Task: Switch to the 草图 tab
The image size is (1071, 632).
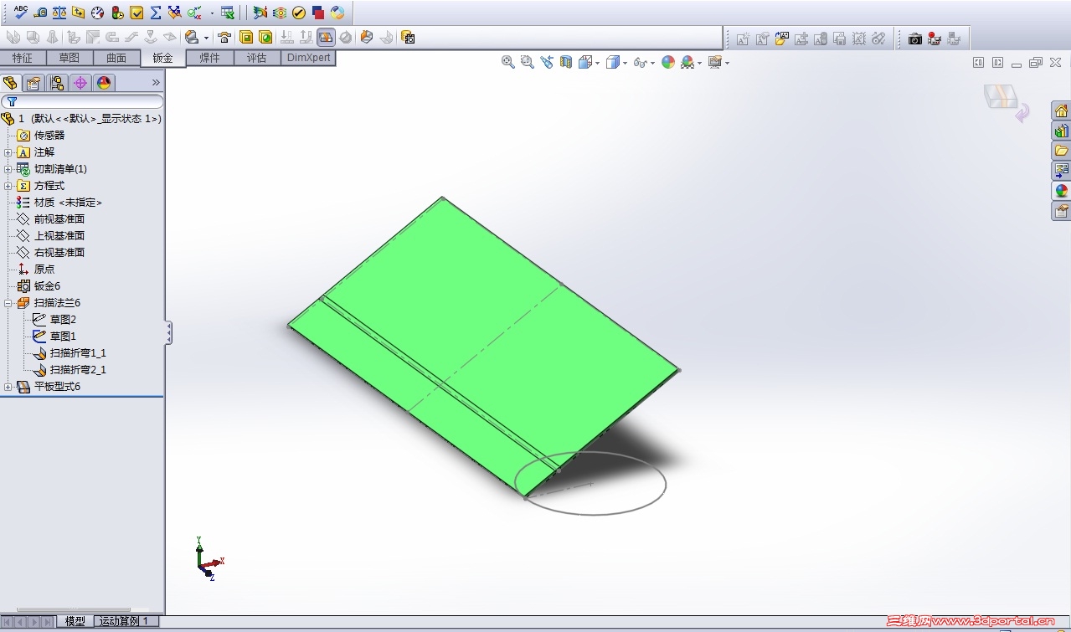Action: pos(69,58)
